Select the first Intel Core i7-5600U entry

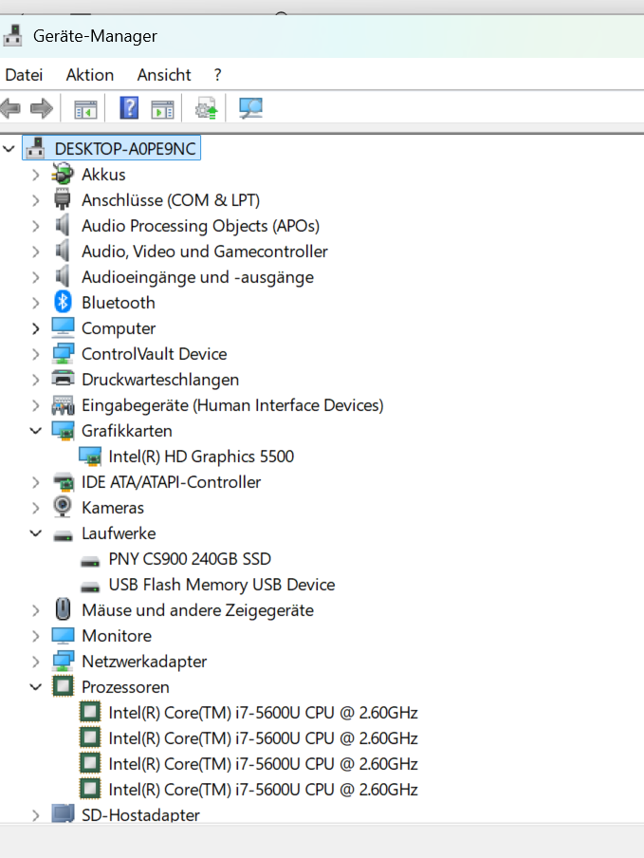coord(263,713)
